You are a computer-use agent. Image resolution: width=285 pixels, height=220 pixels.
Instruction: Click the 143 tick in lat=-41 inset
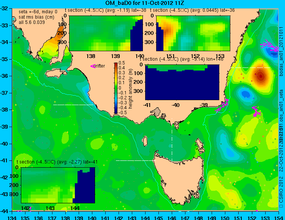(50, 208)
